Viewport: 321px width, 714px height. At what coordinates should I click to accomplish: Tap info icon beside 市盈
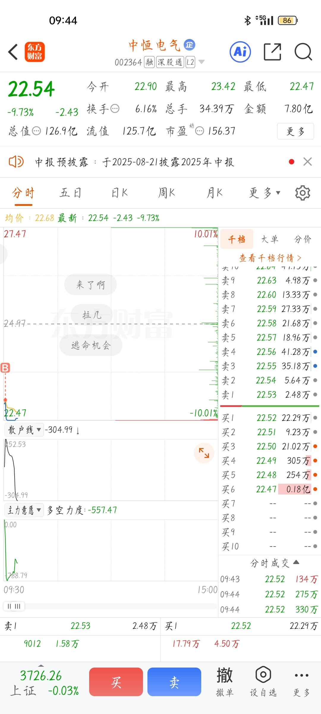tap(200, 131)
